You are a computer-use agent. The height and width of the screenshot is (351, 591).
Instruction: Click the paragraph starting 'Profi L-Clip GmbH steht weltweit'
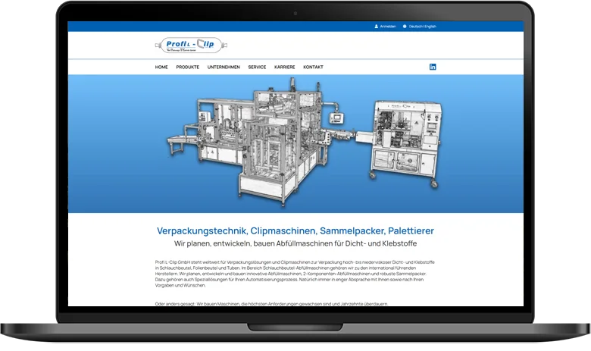[x=295, y=274]
